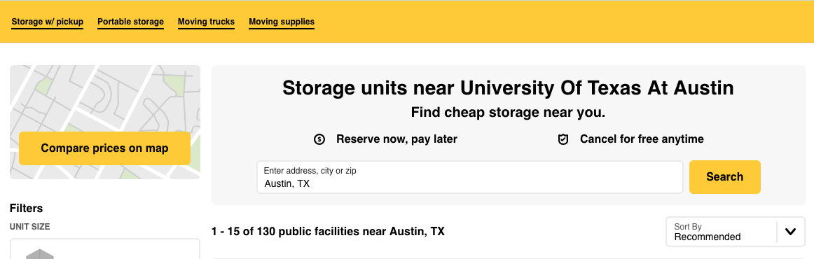The height and width of the screenshot is (259, 814).
Task: Click the Reserve now, pay later text
Action: point(396,139)
